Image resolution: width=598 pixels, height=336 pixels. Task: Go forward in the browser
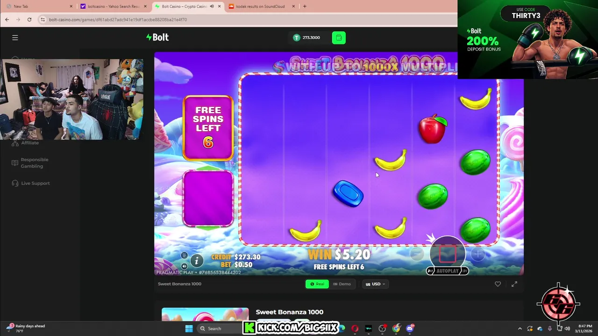(x=18, y=20)
